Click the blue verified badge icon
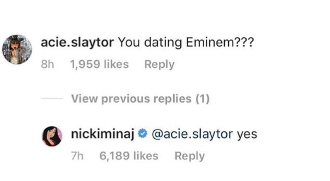Viewport: 330px width, 181px height. pyautogui.click(x=143, y=134)
